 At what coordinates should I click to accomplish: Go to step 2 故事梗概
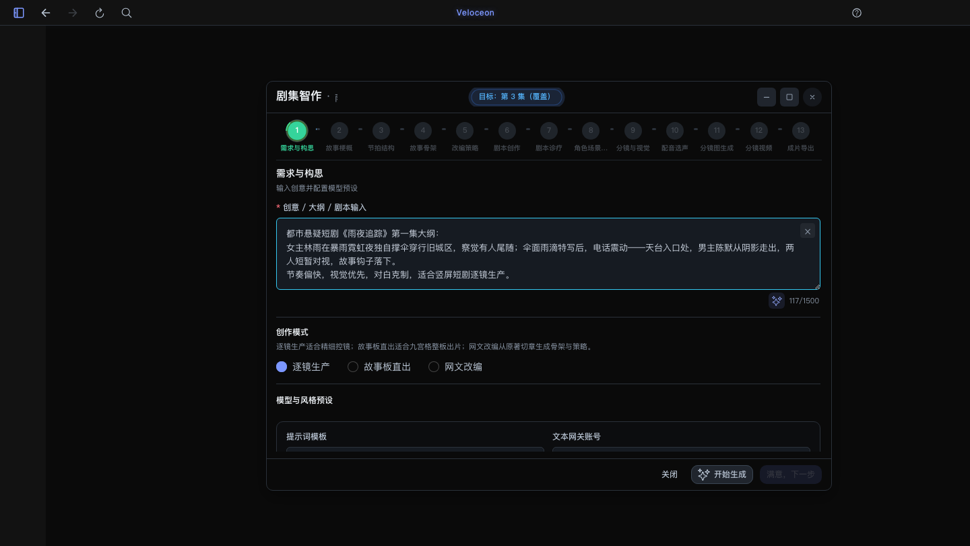click(x=339, y=136)
